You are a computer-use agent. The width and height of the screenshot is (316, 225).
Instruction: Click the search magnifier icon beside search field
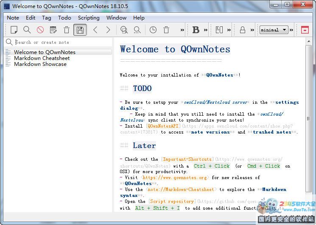[x=9, y=42]
